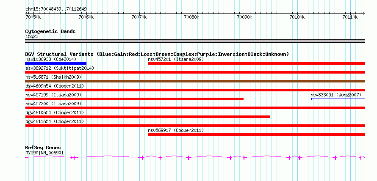This screenshot has height=181, width=377.
Task: Click the blue nsv1036938 gain bar
Action: click(x=56, y=63)
